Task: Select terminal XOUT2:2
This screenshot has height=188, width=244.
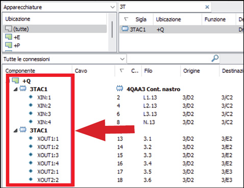Action: [48, 180]
